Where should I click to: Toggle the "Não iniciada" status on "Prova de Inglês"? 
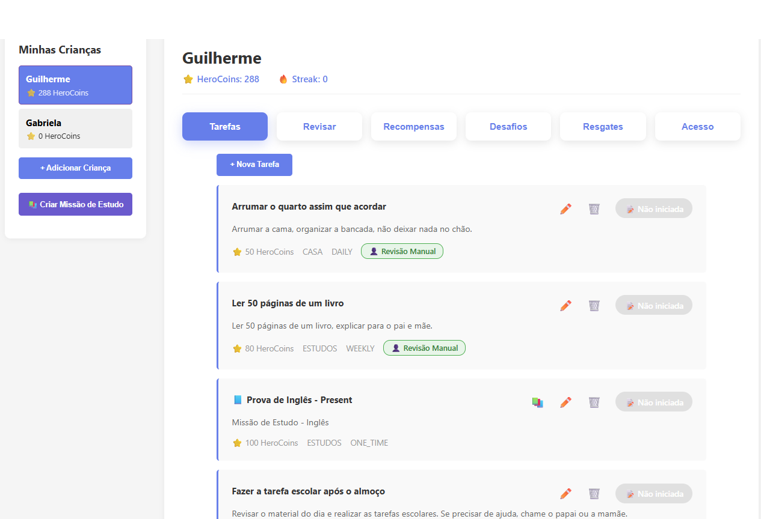(653, 401)
